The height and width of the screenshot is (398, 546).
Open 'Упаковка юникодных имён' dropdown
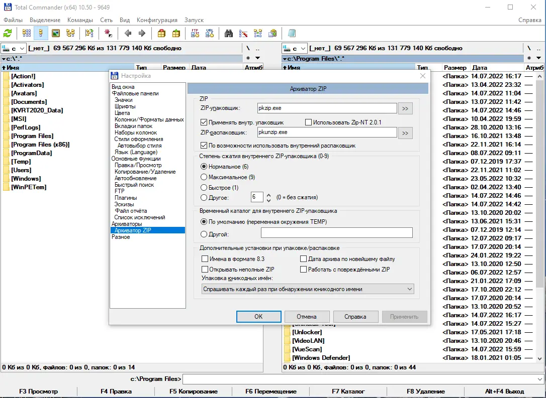click(308, 289)
